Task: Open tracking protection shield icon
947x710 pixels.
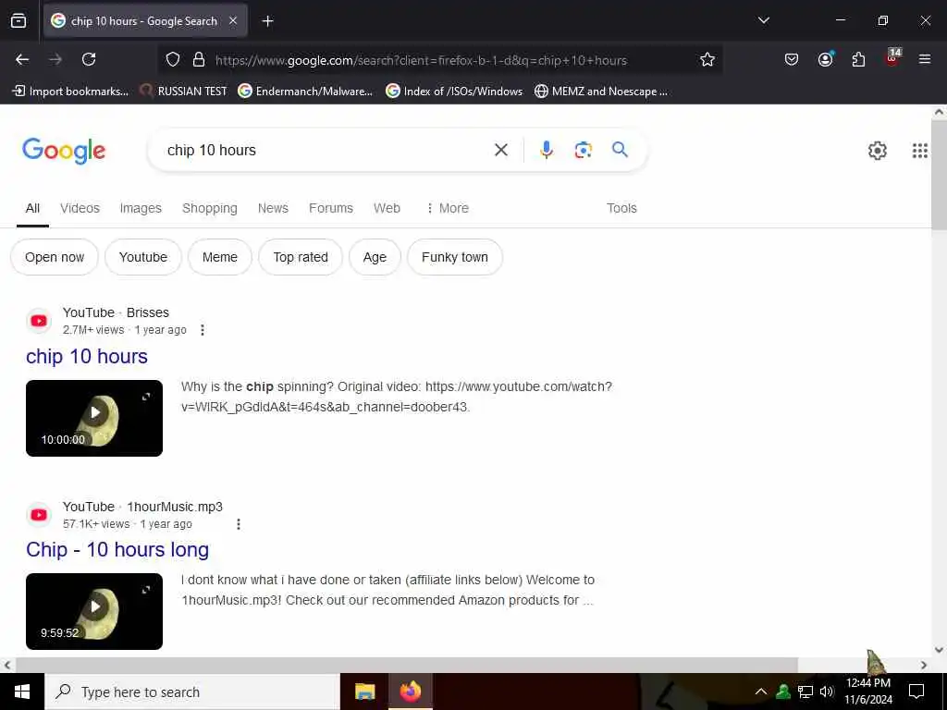Action: click(x=173, y=60)
